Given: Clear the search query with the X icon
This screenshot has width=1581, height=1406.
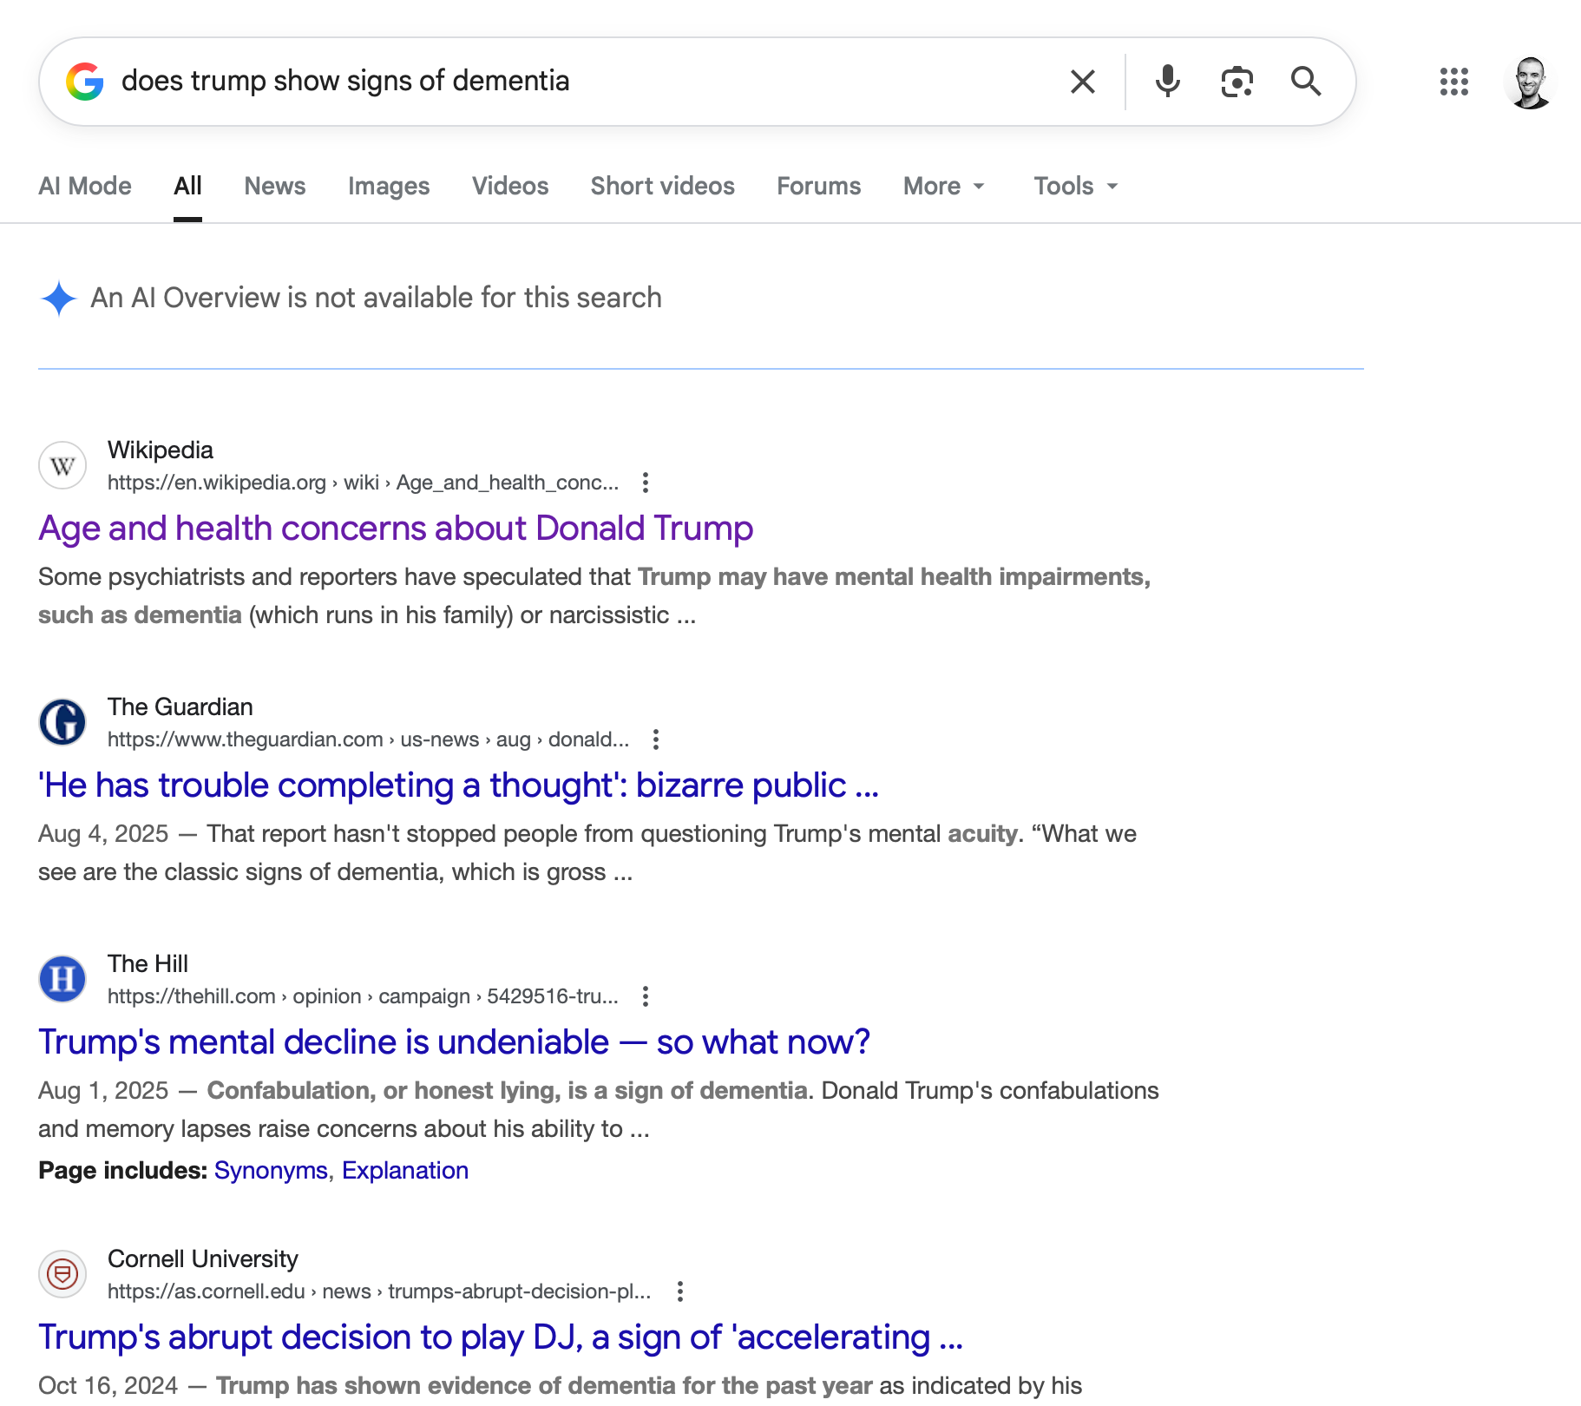Looking at the screenshot, I should 1081,81.
